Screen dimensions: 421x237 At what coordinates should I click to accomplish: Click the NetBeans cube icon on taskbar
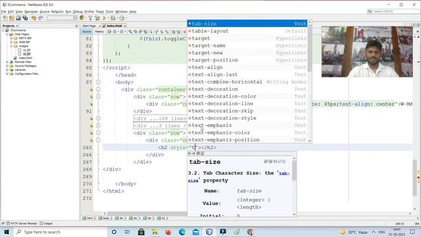[209, 232]
